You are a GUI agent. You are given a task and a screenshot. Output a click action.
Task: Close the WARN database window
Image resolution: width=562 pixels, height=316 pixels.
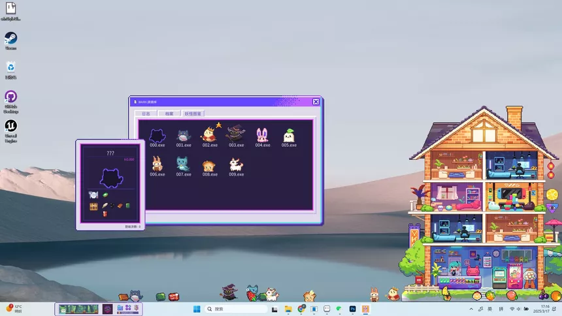[x=316, y=102]
